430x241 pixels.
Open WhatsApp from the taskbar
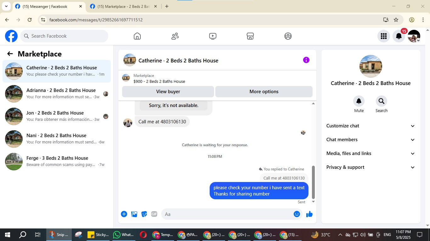pos(123,235)
